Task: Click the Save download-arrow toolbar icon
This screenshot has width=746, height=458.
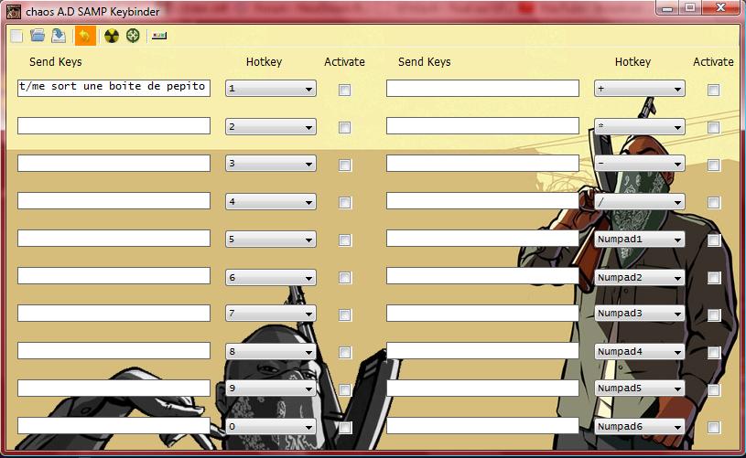Action: [x=59, y=36]
